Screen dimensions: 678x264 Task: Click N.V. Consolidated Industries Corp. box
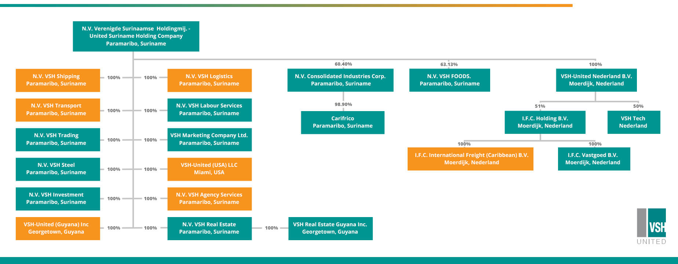tap(340, 80)
